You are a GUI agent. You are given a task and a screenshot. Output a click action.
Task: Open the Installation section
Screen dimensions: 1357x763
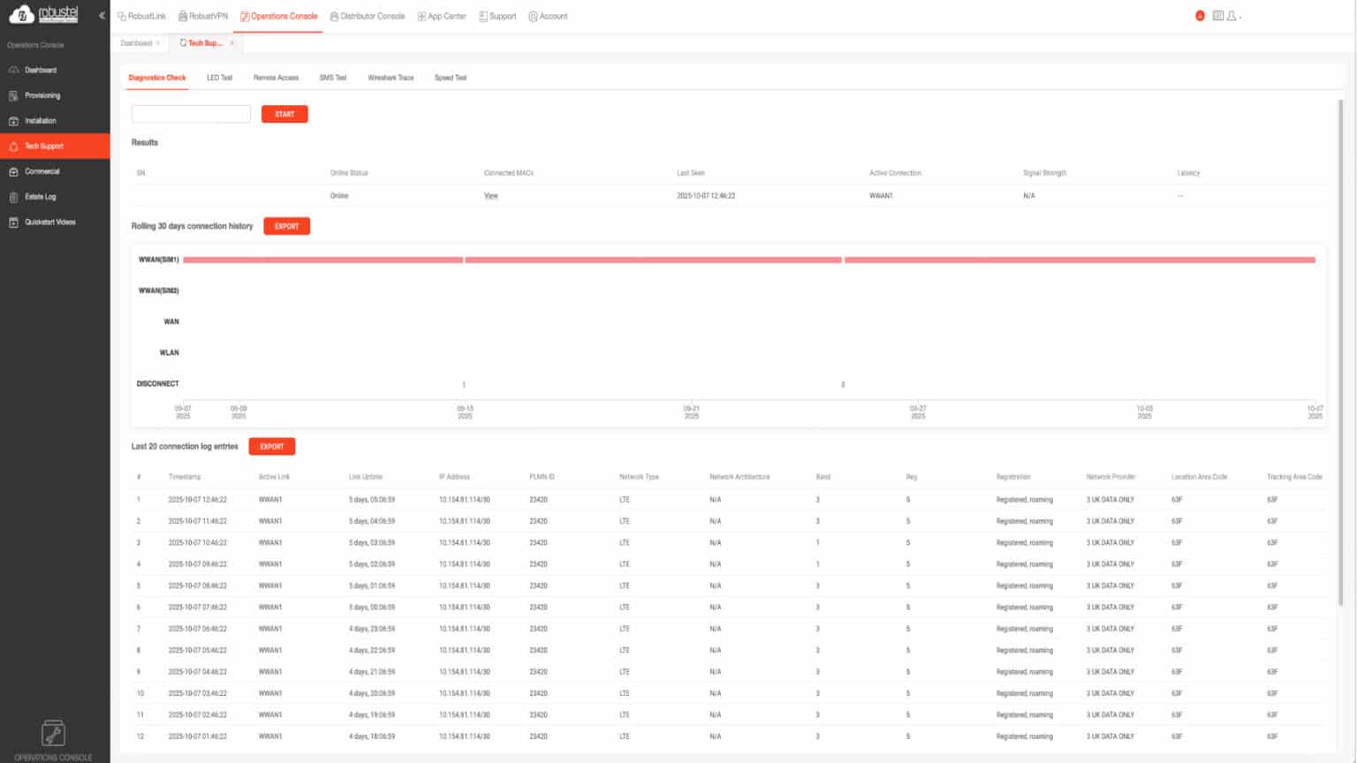pos(40,121)
